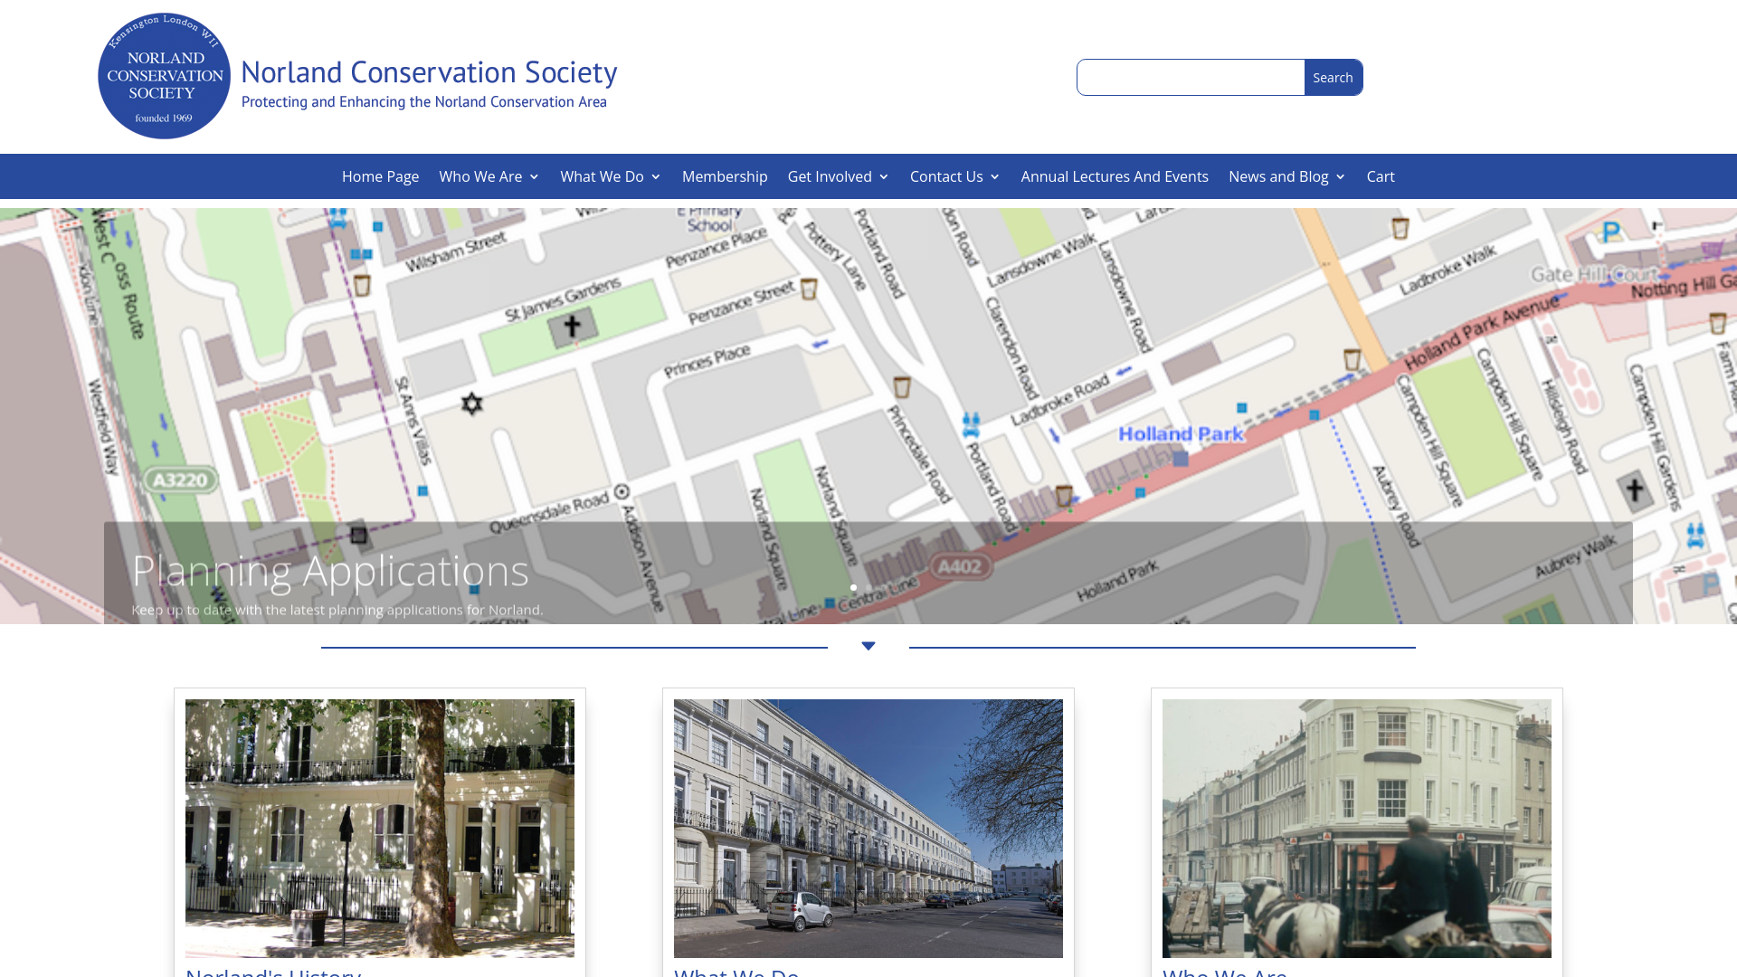Open the News and Blog nav label

point(1278,176)
